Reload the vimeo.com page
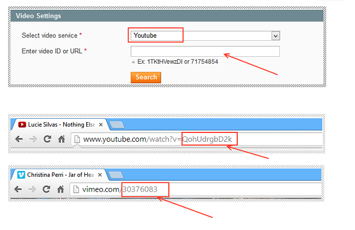Image resolution: width=355 pixels, height=230 pixels. coord(47,189)
